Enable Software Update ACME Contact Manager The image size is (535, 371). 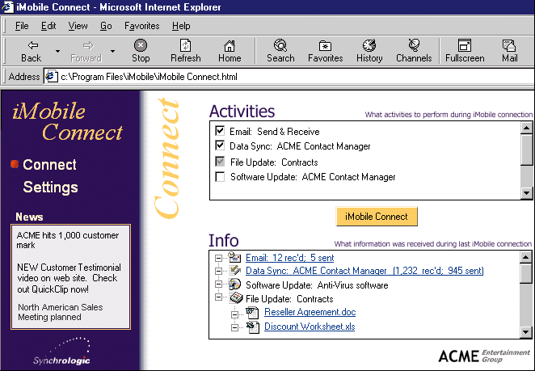tap(220, 177)
